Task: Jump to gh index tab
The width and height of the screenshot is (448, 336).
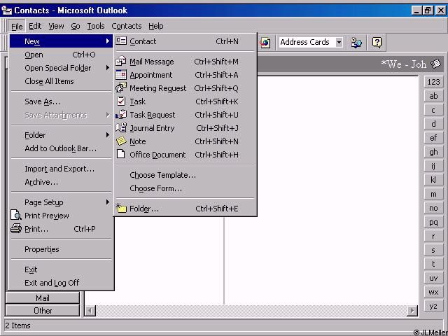Action: 433,152
